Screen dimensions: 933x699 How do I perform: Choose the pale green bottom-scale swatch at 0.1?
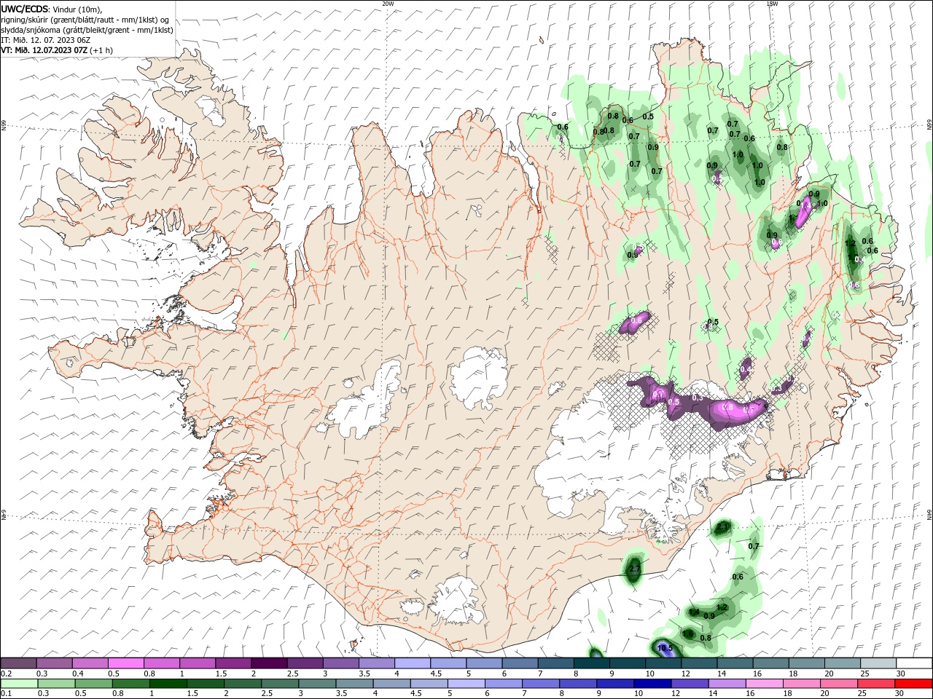pyautogui.click(x=19, y=684)
